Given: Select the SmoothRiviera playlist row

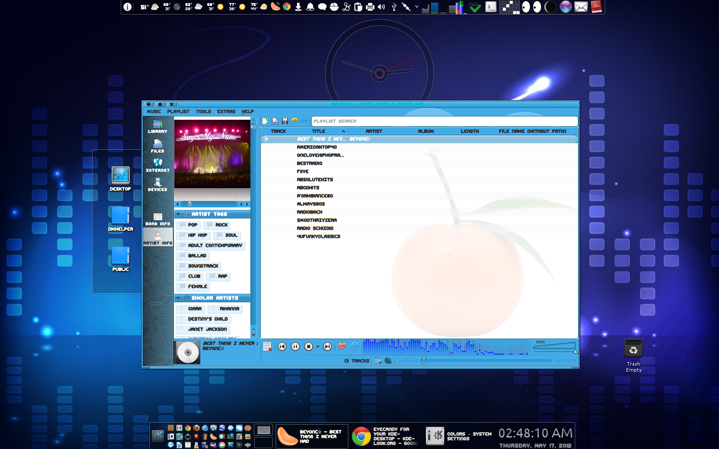Looking at the screenshot, I should (419, 220).
